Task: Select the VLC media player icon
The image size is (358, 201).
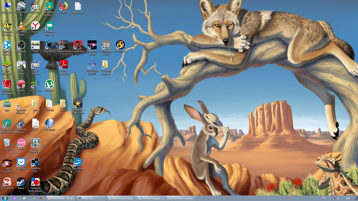Action: (x=21, y=28)
